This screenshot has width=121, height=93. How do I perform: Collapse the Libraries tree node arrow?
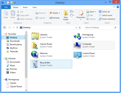point(4,58)
